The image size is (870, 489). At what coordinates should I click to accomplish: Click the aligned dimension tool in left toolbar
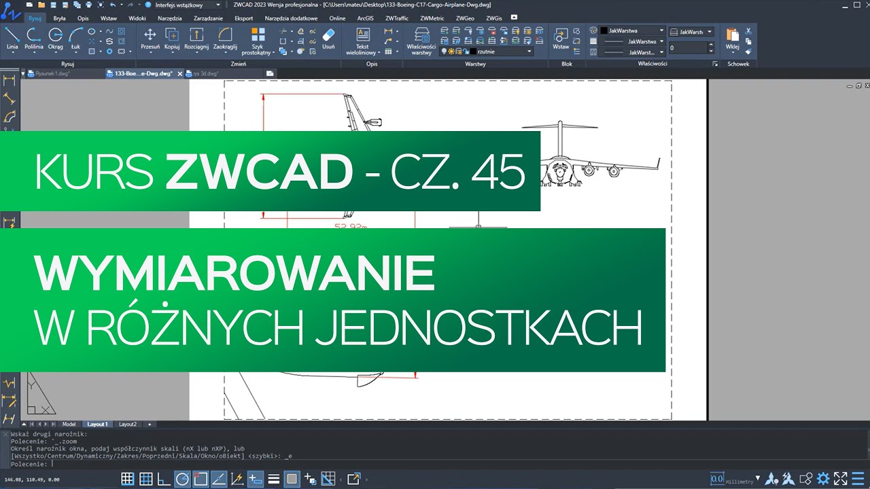(x=10, y=98)
